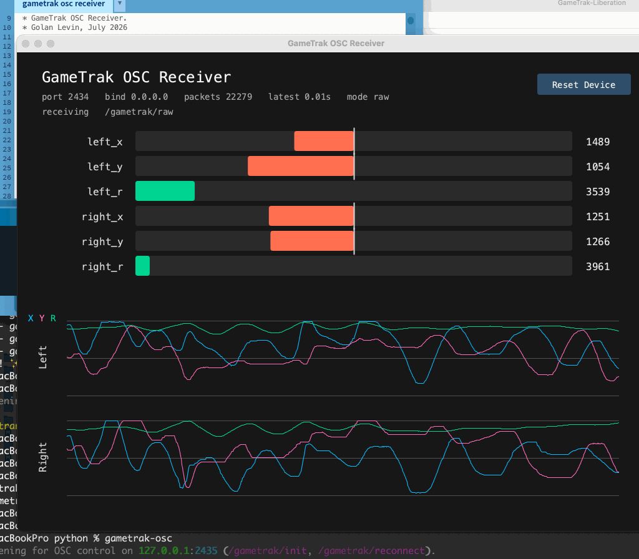Open the gametrak osc receiver tab dropdown arrow

pyautogui.click(x=119, y=4)
